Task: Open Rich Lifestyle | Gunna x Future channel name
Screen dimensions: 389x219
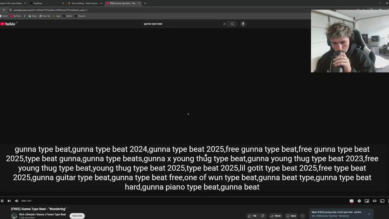Action: point(43,214)
